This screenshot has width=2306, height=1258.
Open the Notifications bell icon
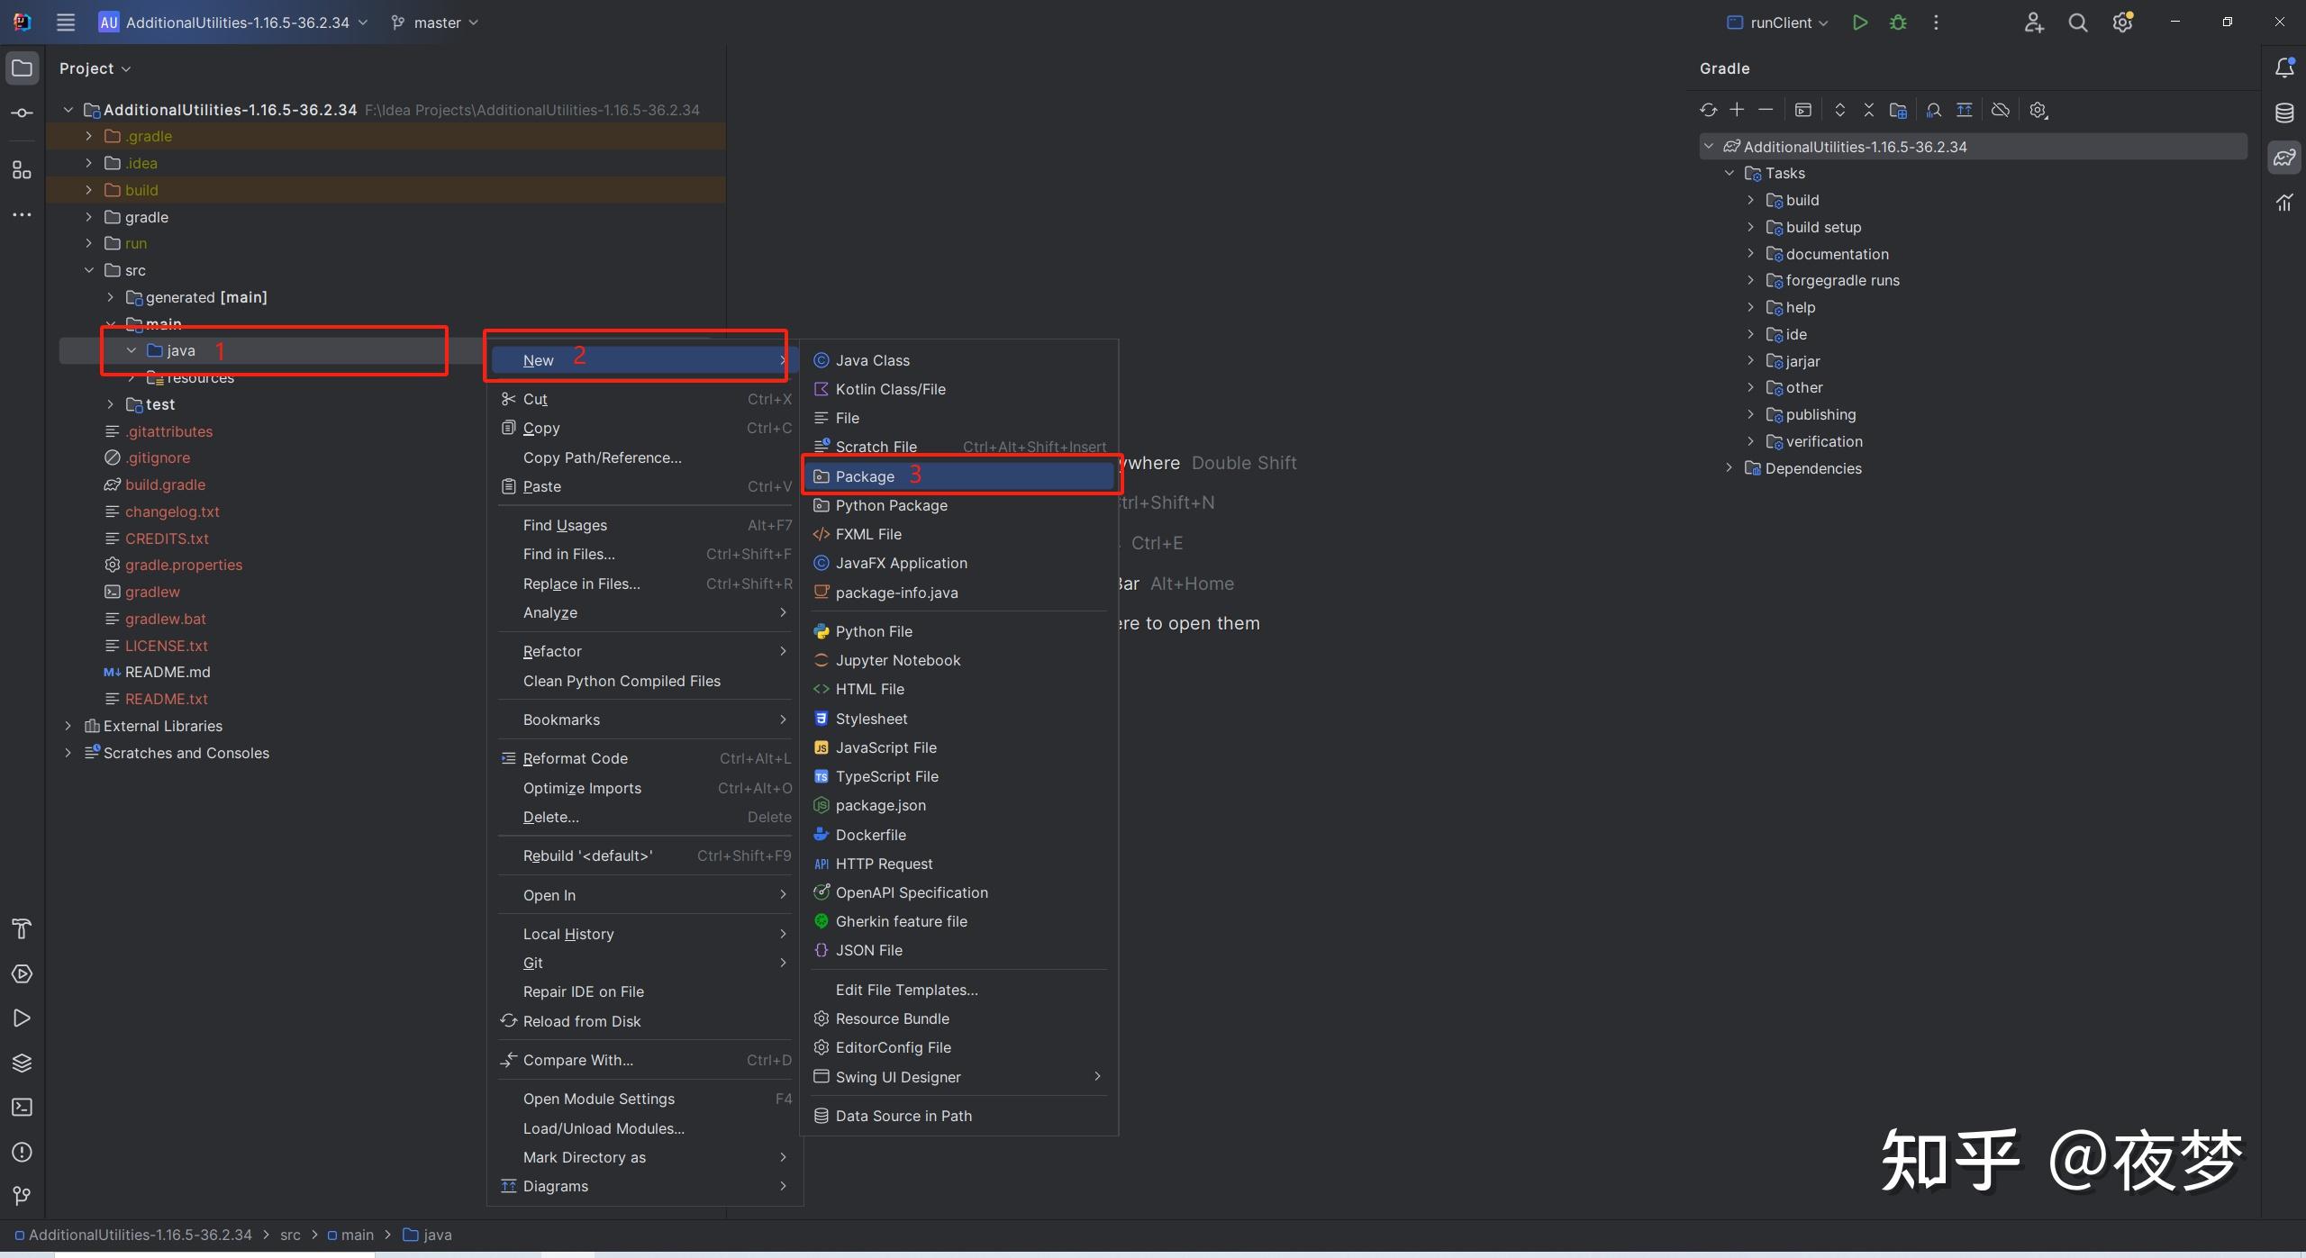coord(2284,68)
